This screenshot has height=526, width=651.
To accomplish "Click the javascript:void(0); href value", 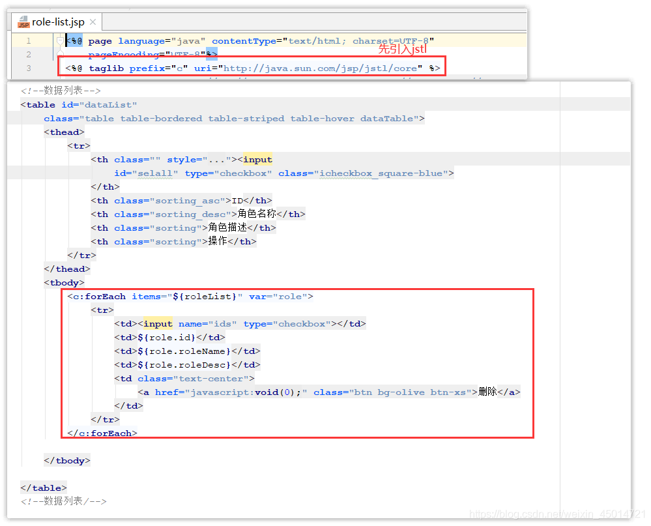I will (x=246, y=392).
